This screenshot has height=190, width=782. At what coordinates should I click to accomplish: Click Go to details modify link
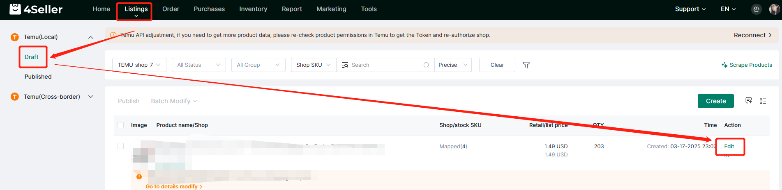[x=174, y=186]
